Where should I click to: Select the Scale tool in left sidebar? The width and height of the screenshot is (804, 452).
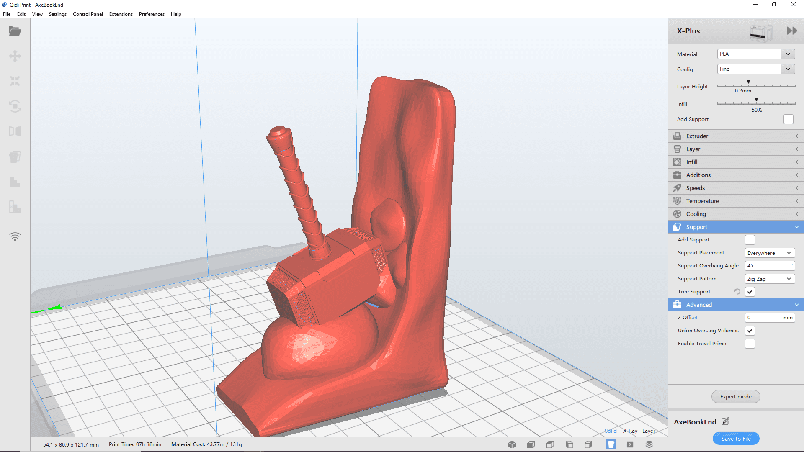click(x=15, y=81)
